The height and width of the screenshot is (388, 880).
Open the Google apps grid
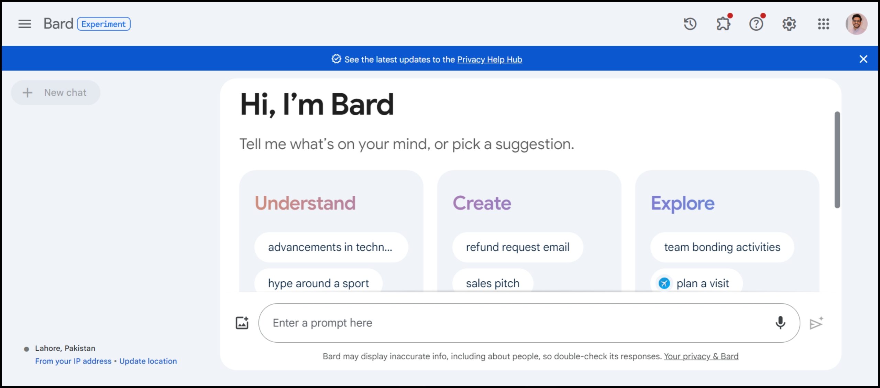(x=824, y=24)
